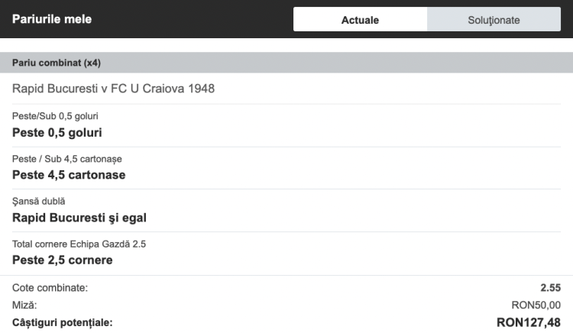
Task: Switch to the Actuale tab
Action: pyautogui.click(x=360, y=20)
